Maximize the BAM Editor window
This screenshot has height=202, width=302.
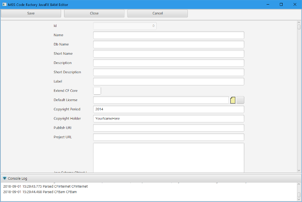tap(281, 4)
